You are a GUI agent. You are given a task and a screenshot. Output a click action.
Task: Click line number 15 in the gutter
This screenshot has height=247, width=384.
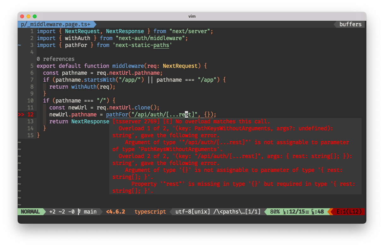click(x=30, y=135)
